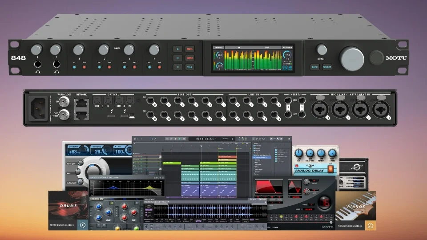Toggle channel 1 PAD blue button
Viewport: 427px width, 240px height.
pyautogui.click(x=74, y=67)
